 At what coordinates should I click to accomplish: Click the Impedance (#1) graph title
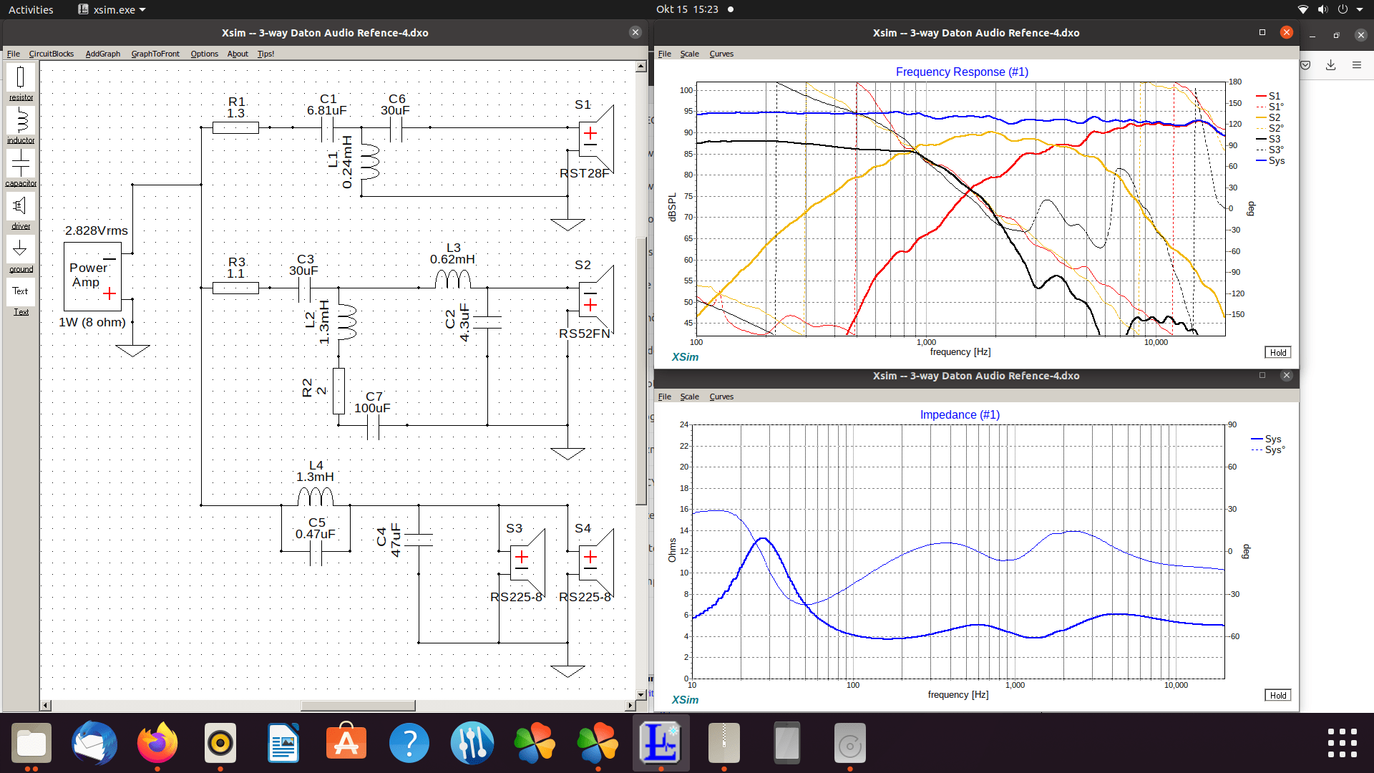[x=960, y=414]
